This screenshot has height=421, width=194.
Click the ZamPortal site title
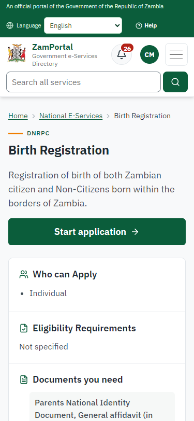(53, 47)
